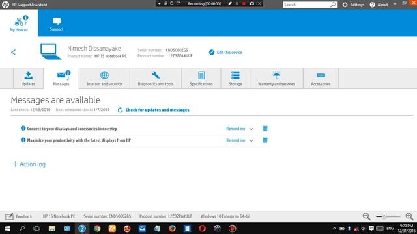Click info icon of maximize productivity message
Viewport: 417px width, 234px height.
23,140
